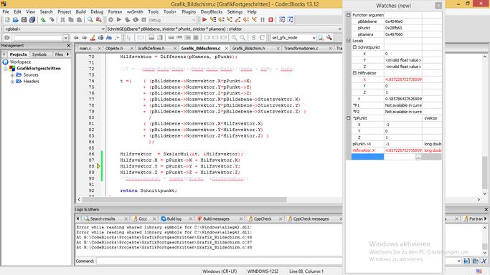
Task: Expand the Sources folder in project tree
Action: [x=12, y=75]
